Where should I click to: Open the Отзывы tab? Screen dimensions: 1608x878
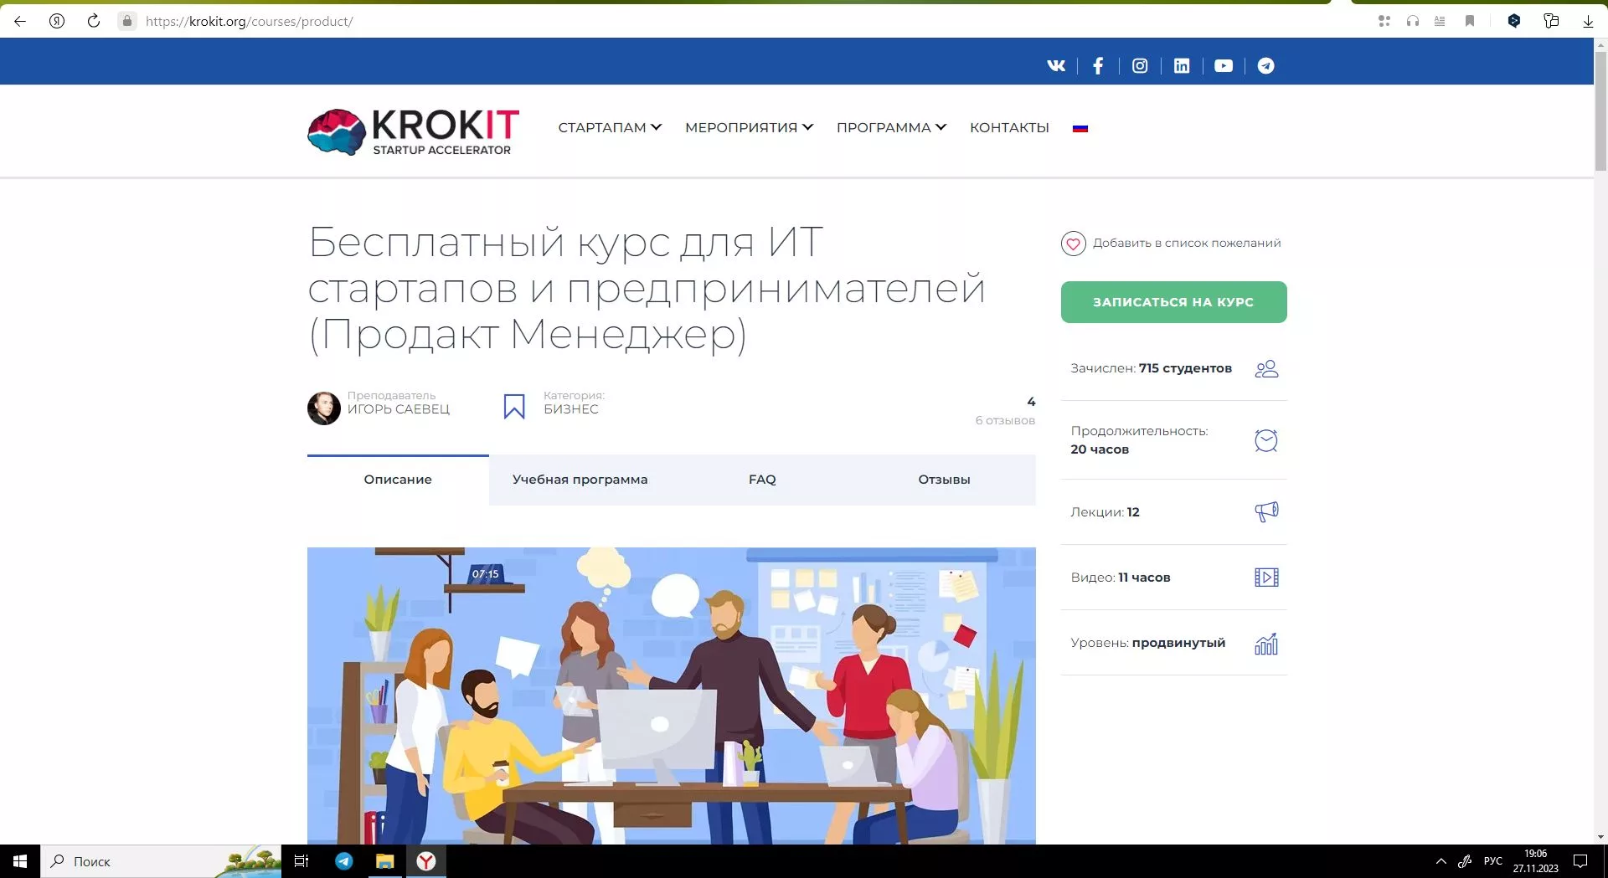point(944,480)
